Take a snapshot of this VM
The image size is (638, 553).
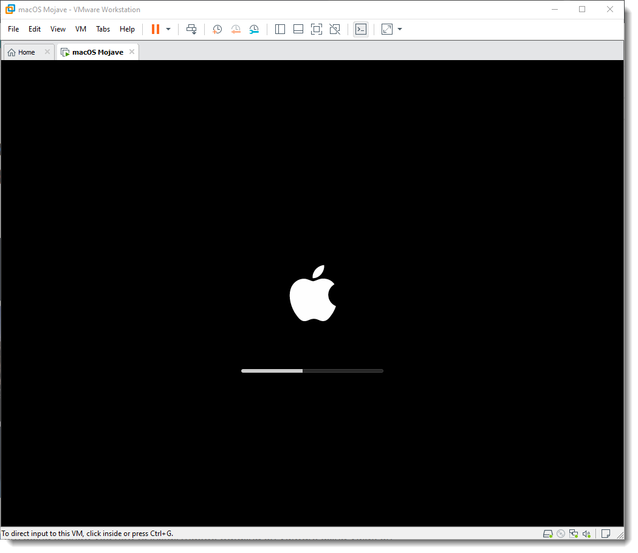217,29
